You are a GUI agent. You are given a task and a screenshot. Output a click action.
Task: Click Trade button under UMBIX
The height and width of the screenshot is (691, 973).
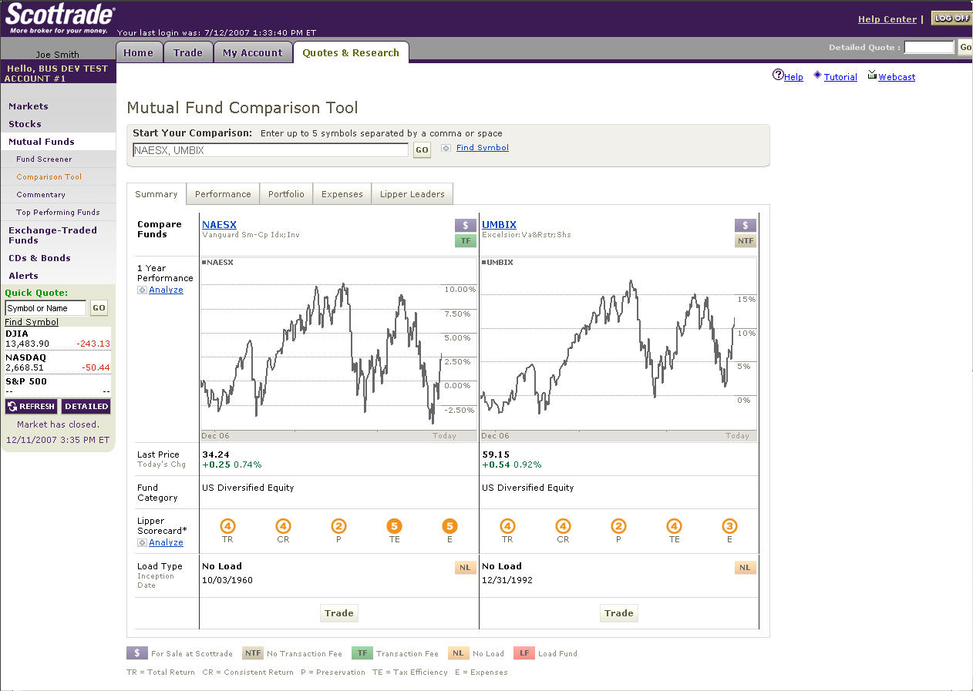tap(619, 613)
